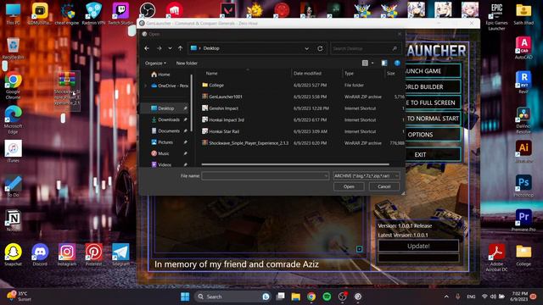Sort files by Size column

pos(391,74)
